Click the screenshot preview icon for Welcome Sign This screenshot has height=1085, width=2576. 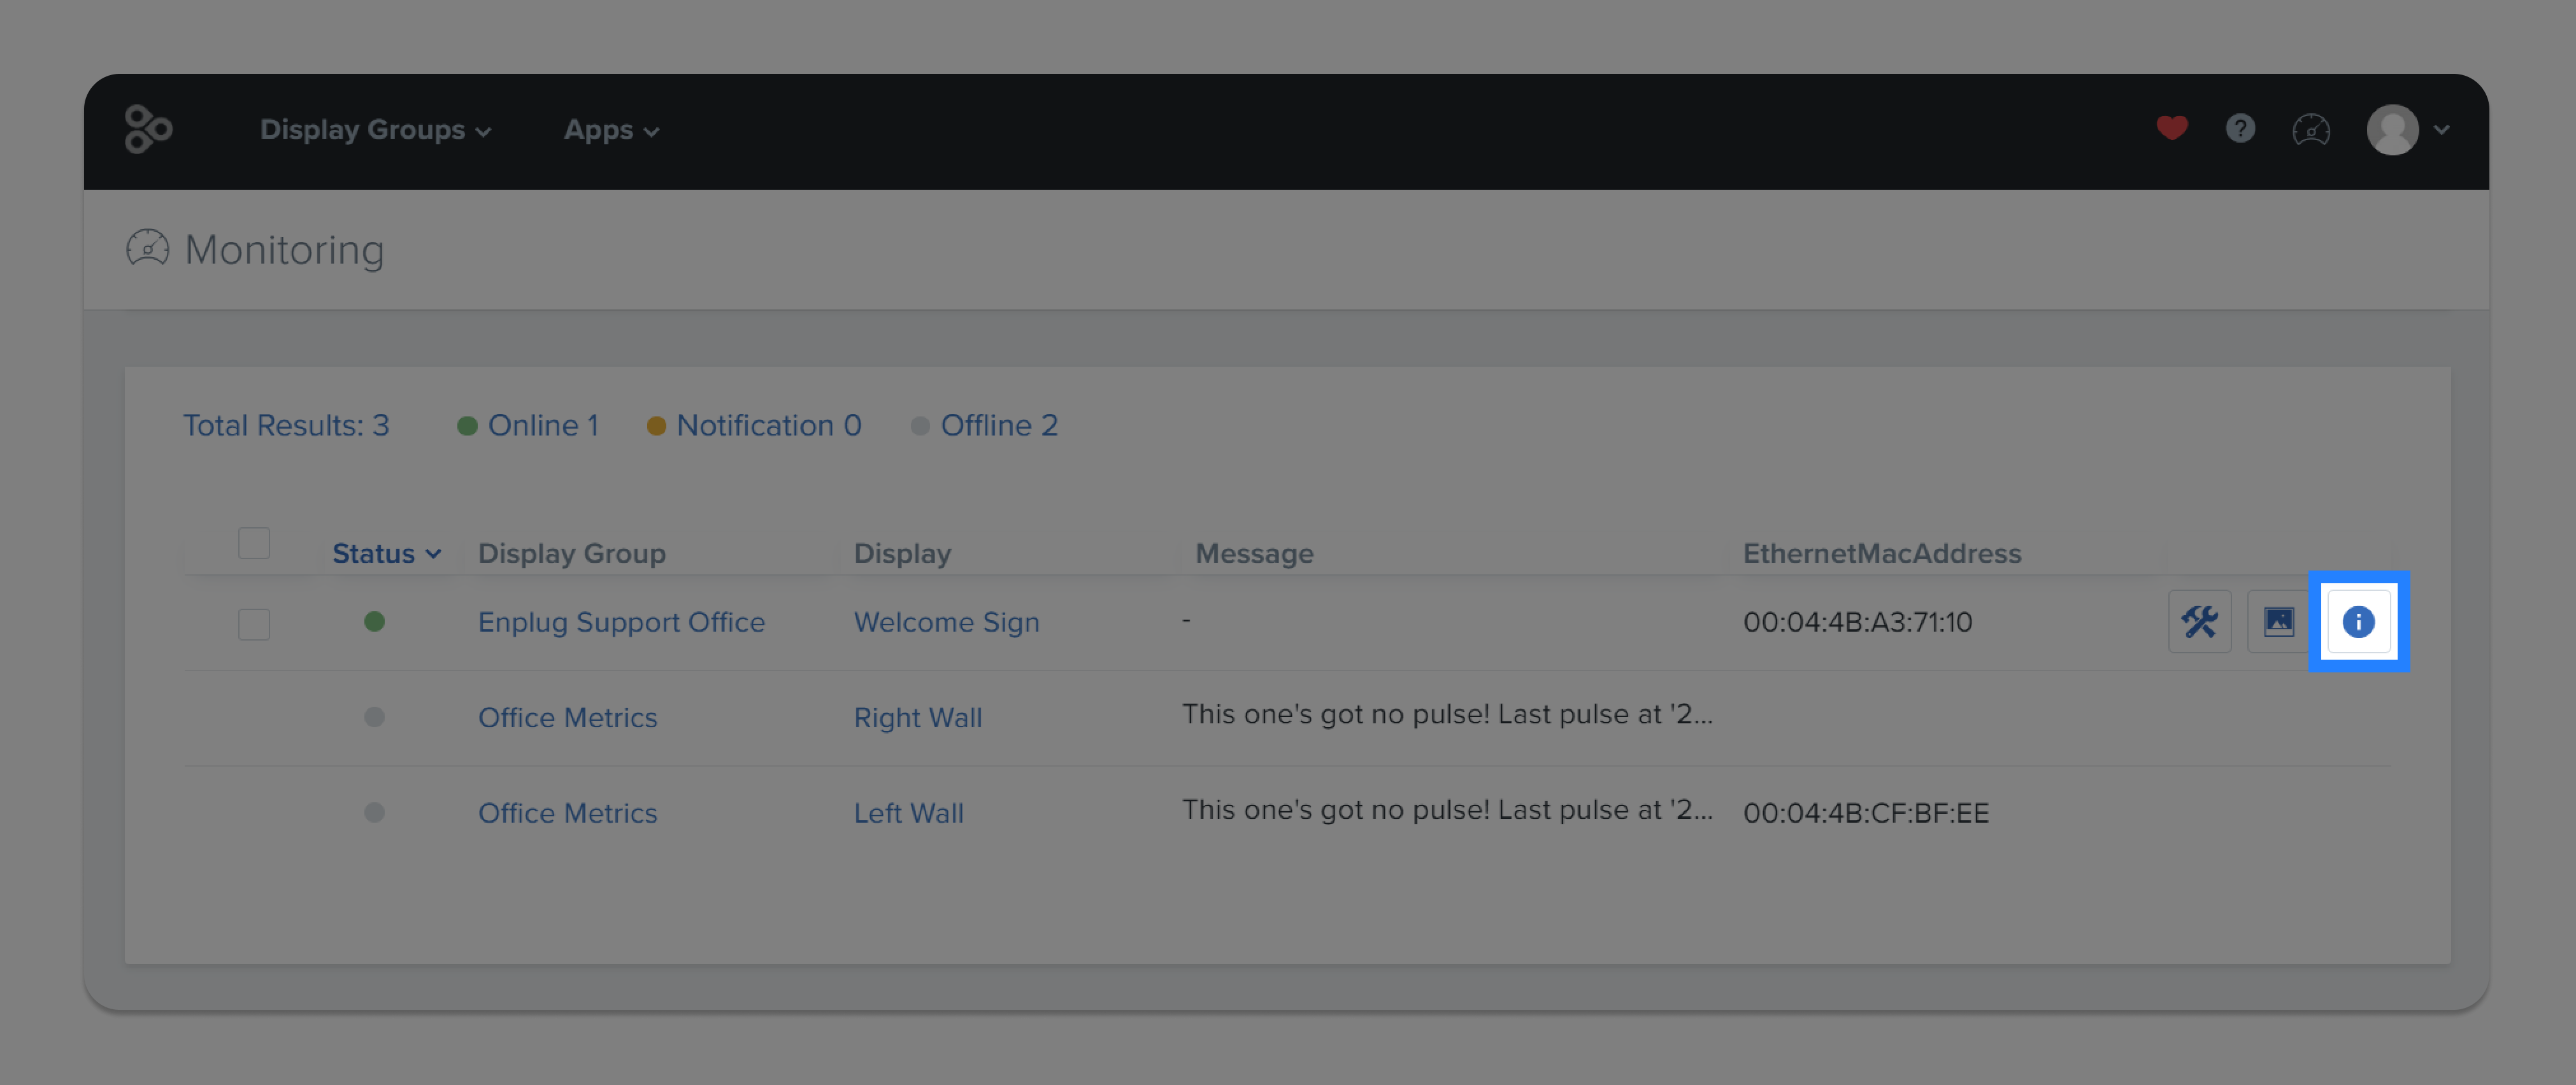pyautogui.click(x=2280, y=621)
